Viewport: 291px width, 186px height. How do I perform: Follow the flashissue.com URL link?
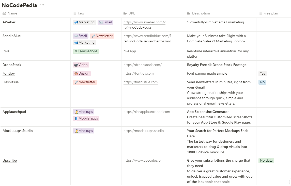[x=141, y=82]
